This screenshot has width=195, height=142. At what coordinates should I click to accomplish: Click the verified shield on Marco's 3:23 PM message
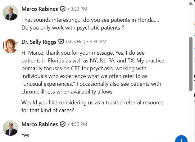pyautogui.click(x=63, y=9)
